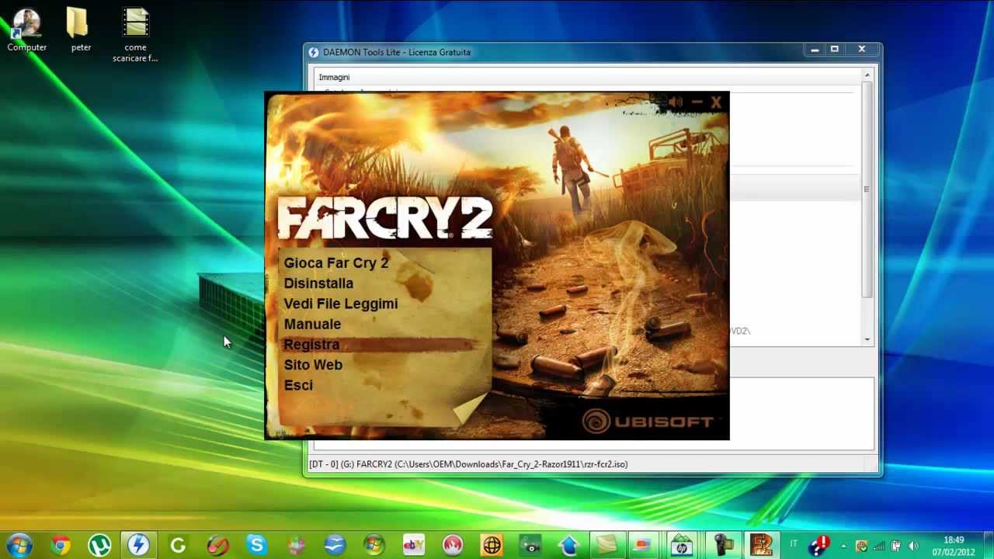The image size is (994, 559).
Task: Open the Windows flag orb taskbar icon
Action: [374, 546]
